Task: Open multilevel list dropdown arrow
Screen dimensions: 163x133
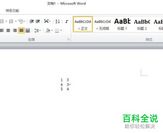Action: 24,21
